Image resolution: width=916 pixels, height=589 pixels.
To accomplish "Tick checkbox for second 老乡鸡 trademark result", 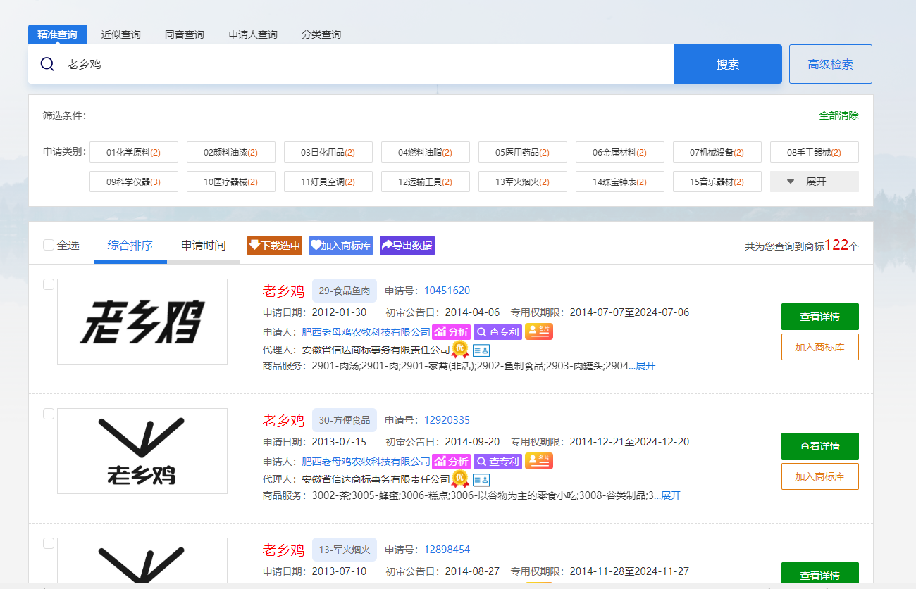I will pos(49,414).
